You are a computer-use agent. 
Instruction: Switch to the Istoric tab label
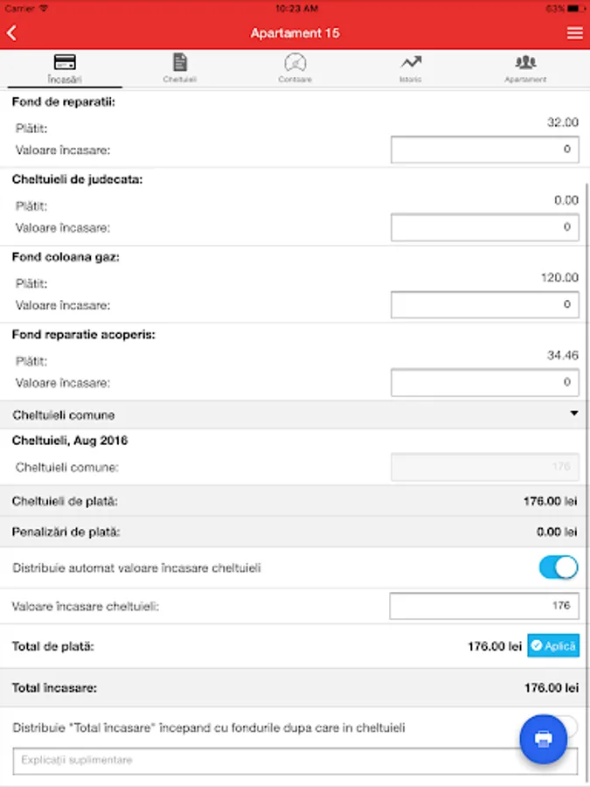pos(411,80)
